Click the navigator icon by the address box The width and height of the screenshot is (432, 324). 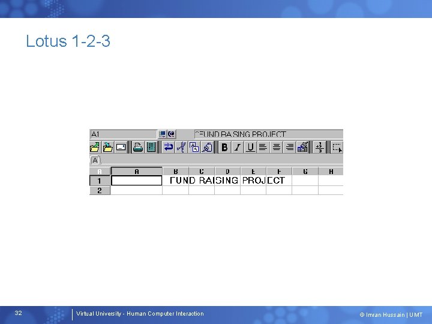[162, 134]
